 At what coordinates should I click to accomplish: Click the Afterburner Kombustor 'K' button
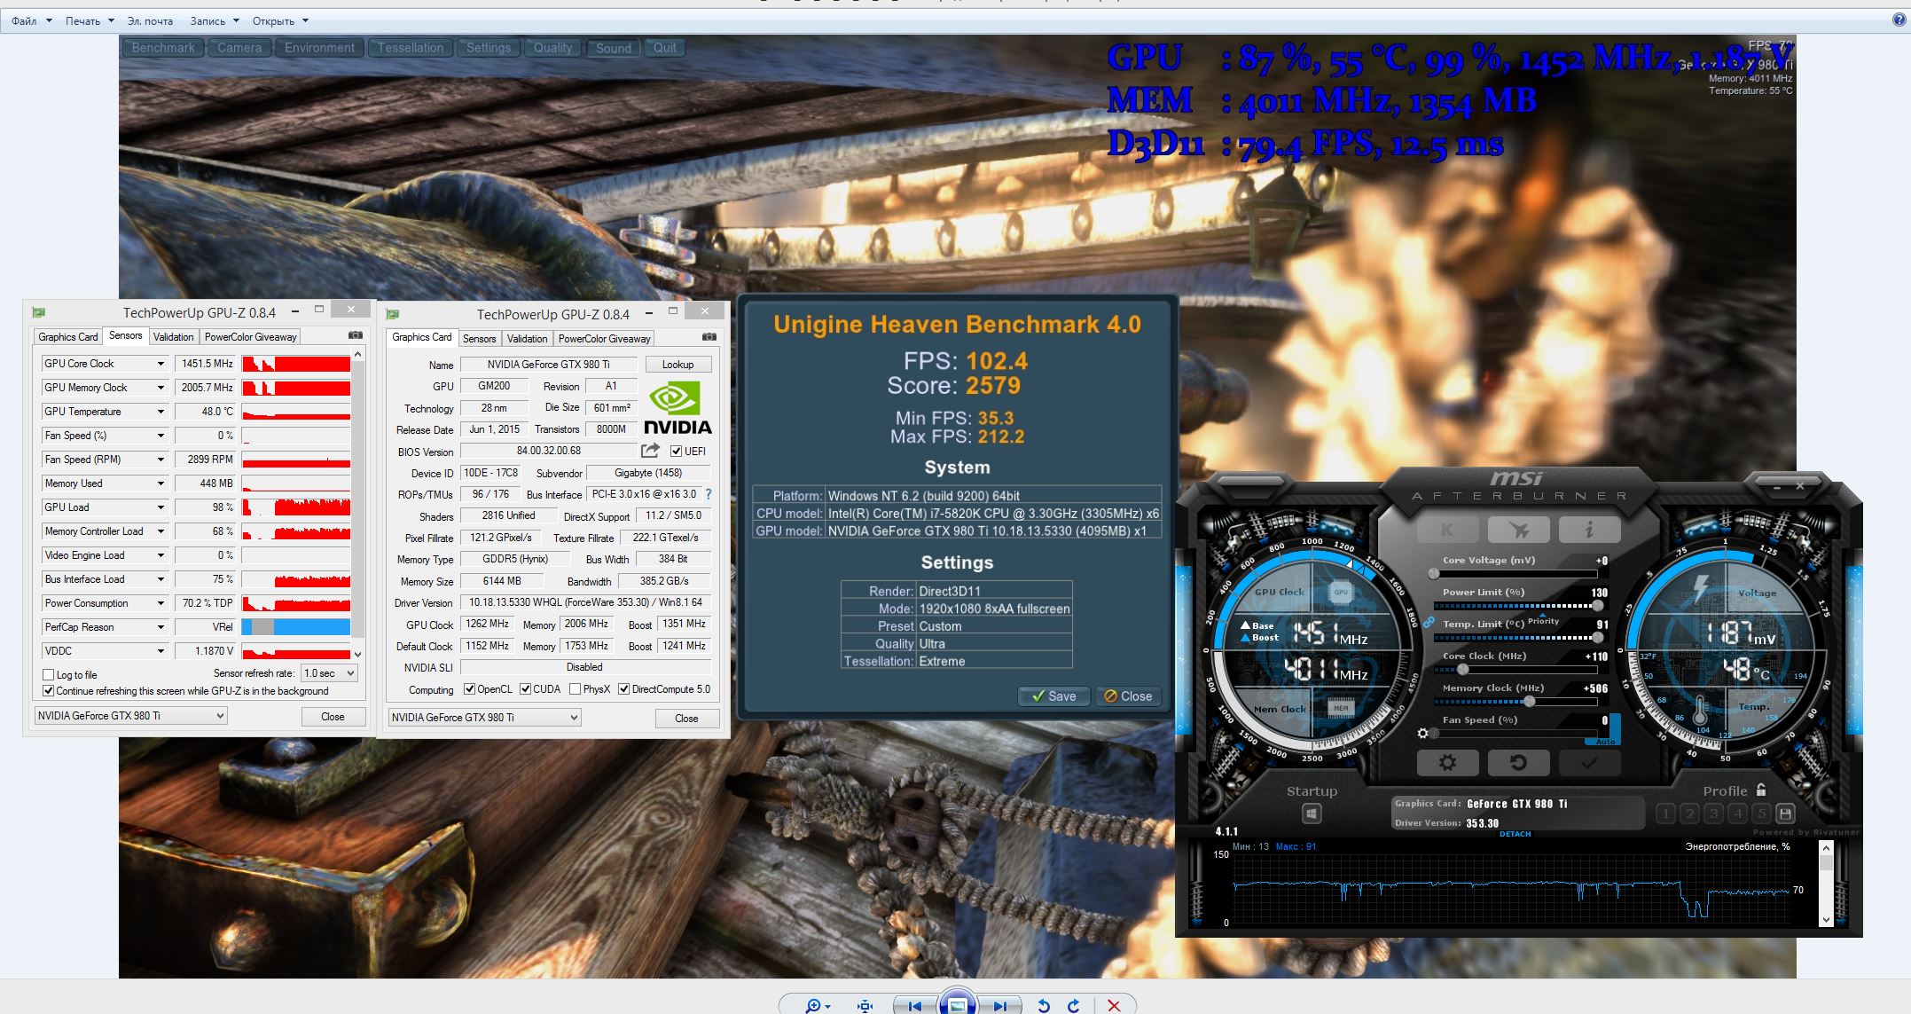tap(1447, 530)
